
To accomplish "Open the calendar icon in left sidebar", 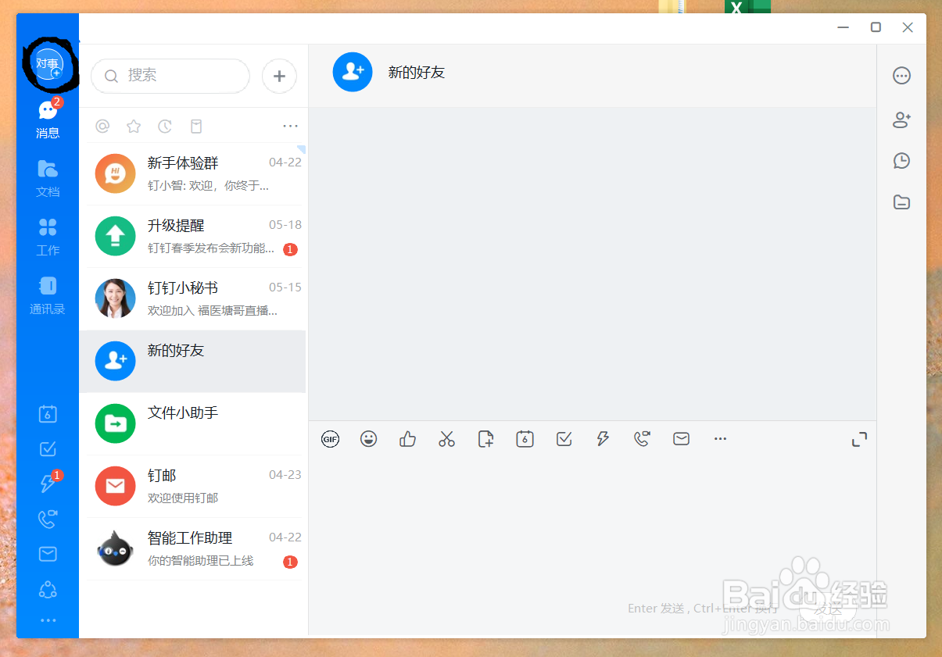I will pos(48,414).
